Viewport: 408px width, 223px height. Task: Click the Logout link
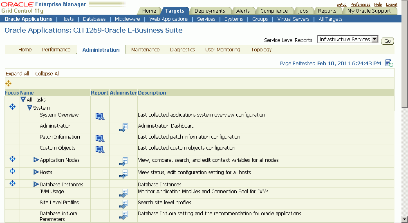(391, 4)
